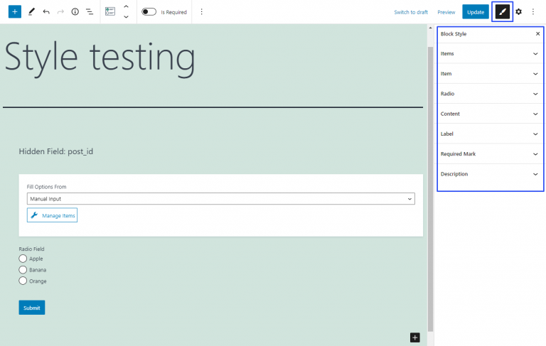Select the Apple radio option
This screenshot has height=346, width=546.
[x=23, y=259]
